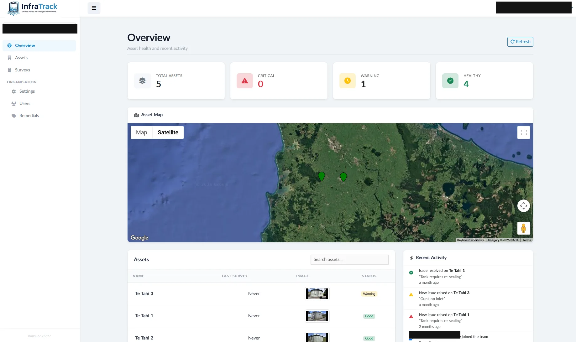Viewport: 576px width, 342px height.
Task: Click the Warning status badge
Action: [369, 294]
